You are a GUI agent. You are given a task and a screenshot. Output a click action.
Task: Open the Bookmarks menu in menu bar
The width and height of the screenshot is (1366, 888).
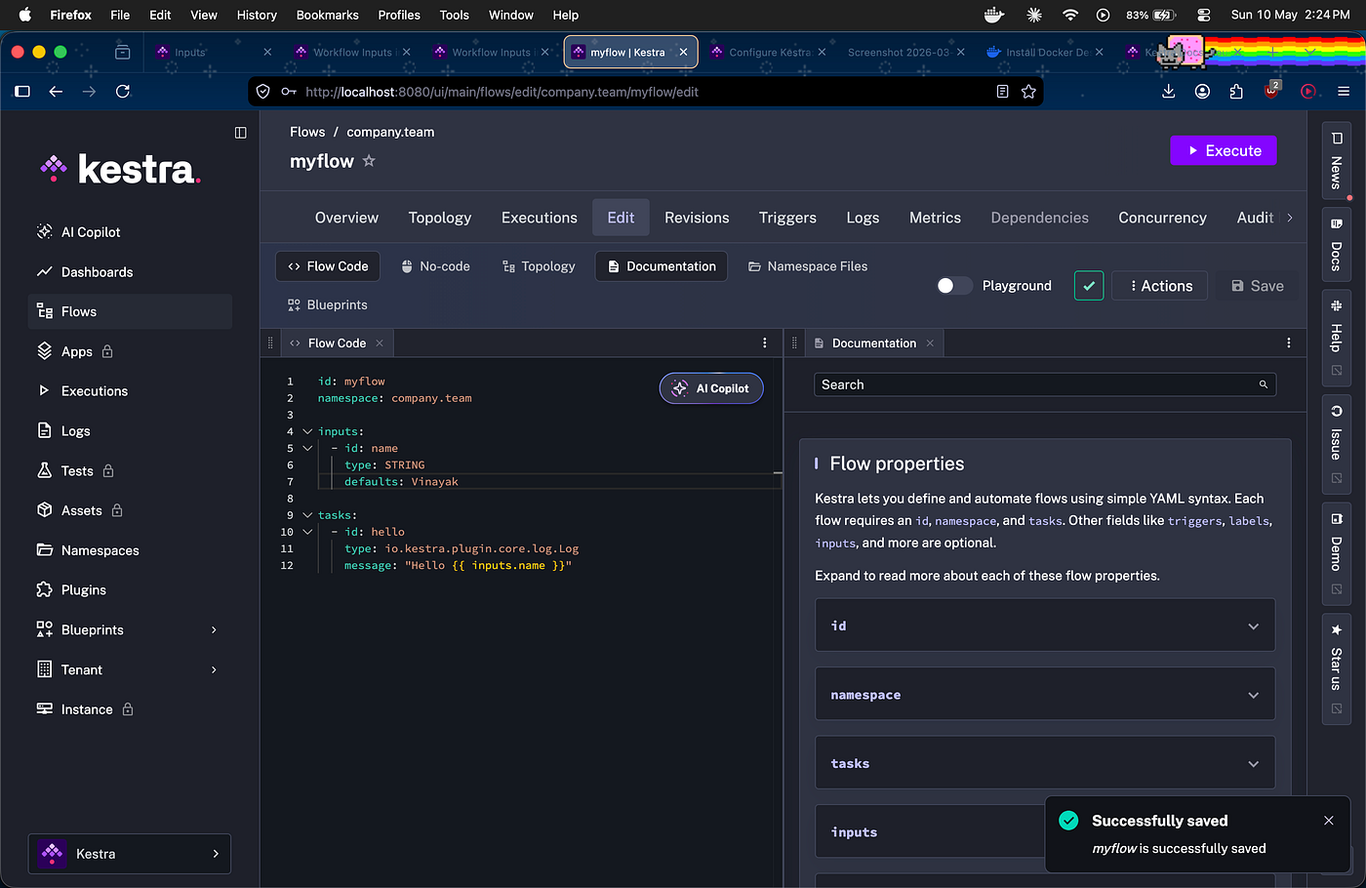click(x=328, y=15)
